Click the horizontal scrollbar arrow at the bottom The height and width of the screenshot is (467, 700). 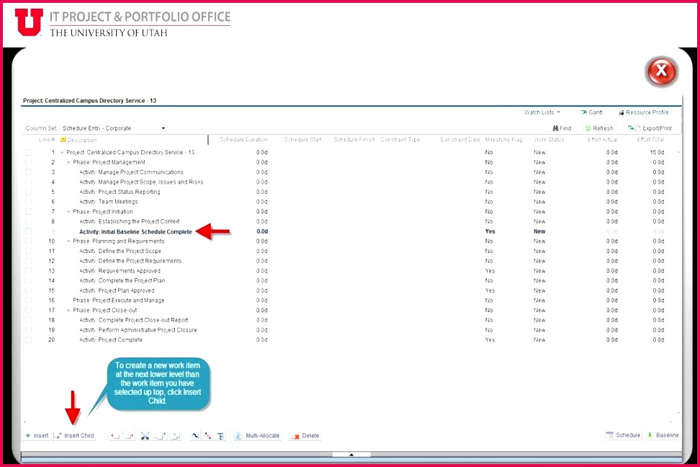click(351, 455)
